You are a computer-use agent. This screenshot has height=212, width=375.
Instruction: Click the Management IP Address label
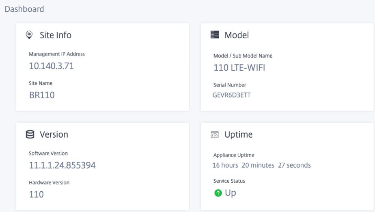[57, 54]
